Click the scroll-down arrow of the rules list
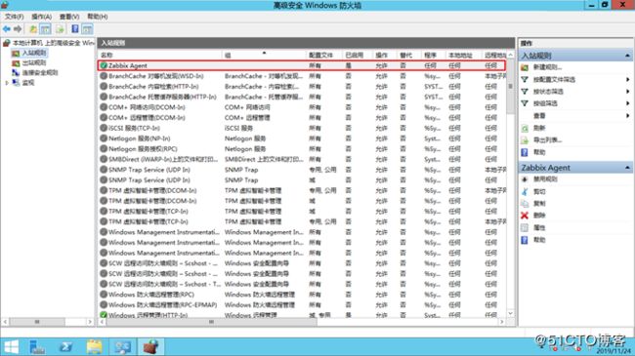 510,313
